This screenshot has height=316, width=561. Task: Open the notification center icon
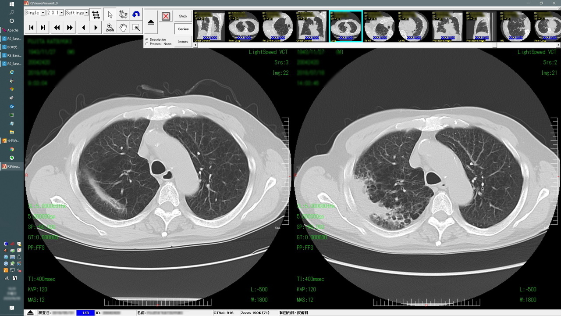(12, 308)
